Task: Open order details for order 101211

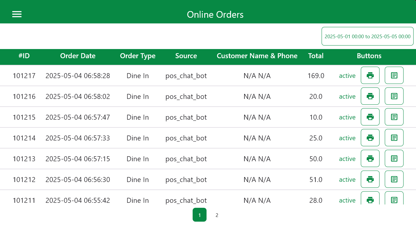Action: click(394, 200)
